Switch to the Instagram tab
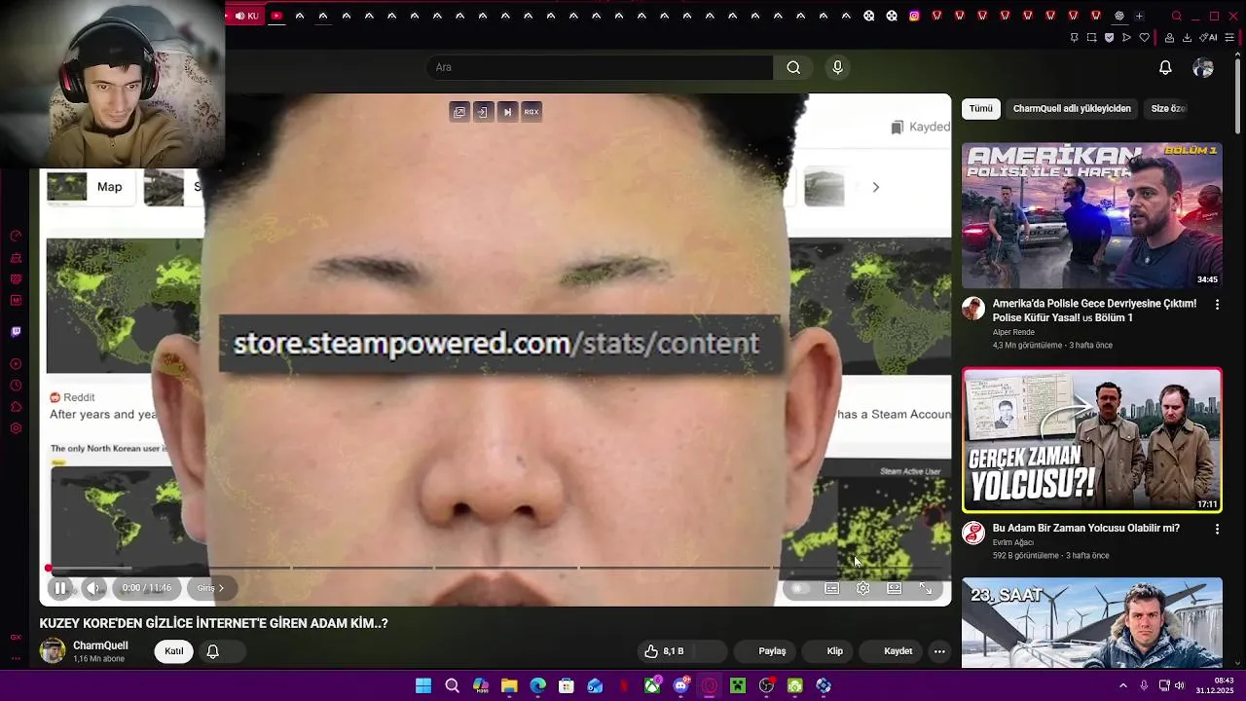 pos(914,16)
